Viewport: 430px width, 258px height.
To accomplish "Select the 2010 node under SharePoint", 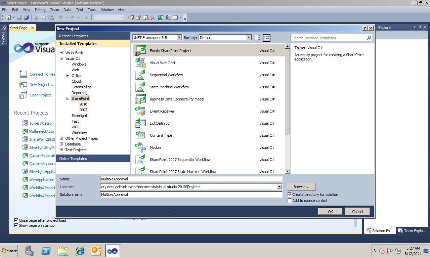I will (x=83, y=104).
